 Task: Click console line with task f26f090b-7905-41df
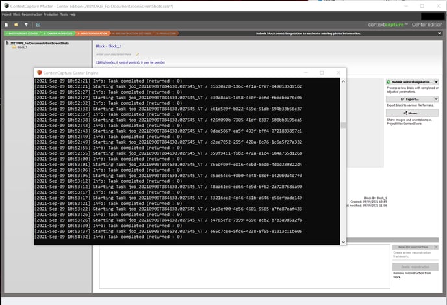[x=168, y=120]
